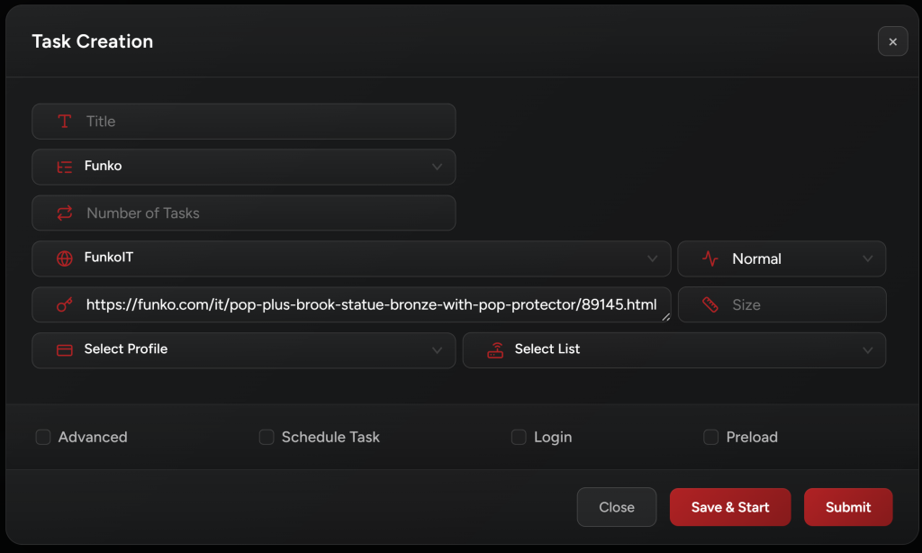Tick the Schedule Task checkbox
Screen dimensions: 922x553
[267, 437]
